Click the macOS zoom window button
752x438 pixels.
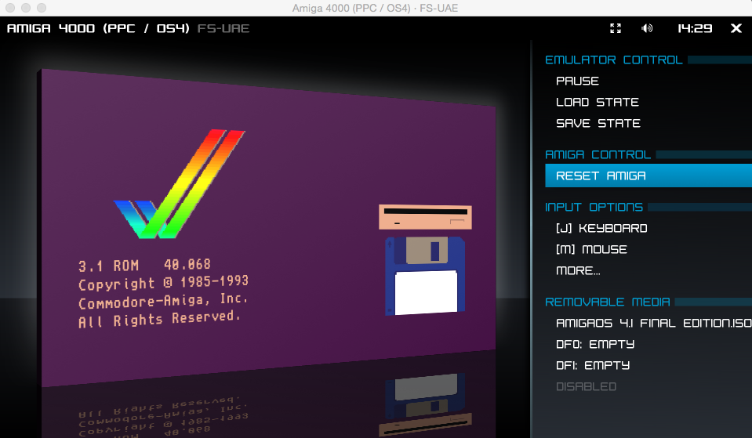[42, 8]
